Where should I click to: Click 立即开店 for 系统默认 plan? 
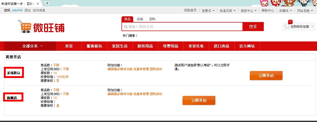pyautogui.click(x=266, y=76)
